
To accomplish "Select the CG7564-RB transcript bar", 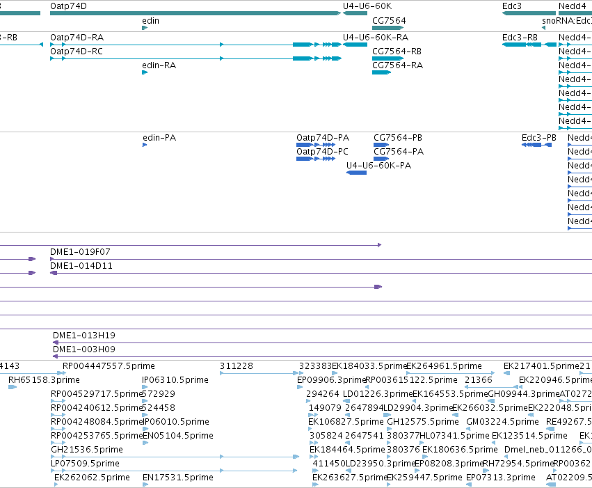I will [387, 58].
